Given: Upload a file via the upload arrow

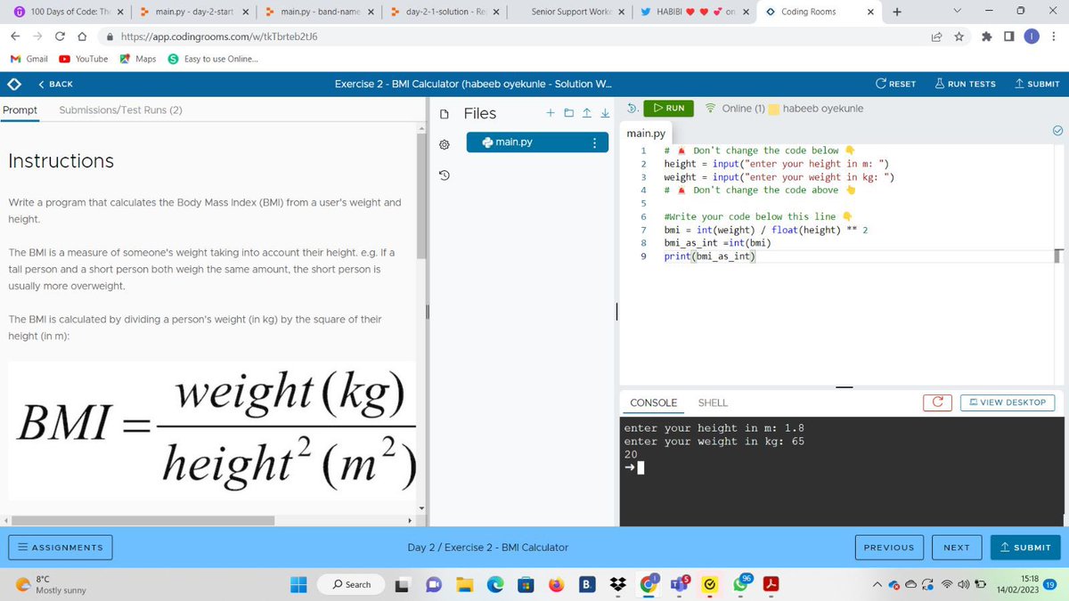Looking at the screenshot, I should pos(586,113).
